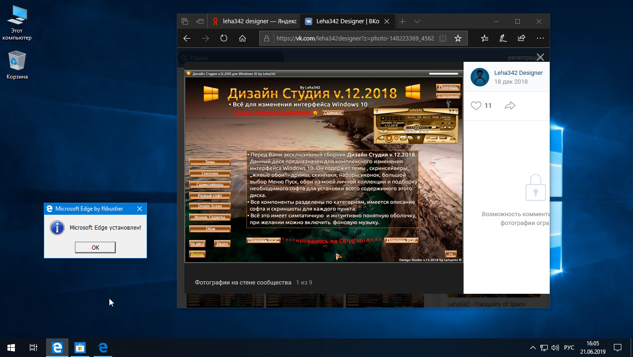This screenshot has height=357, width=633.
Task: Open network status tray icon
Action: (544, 347)
